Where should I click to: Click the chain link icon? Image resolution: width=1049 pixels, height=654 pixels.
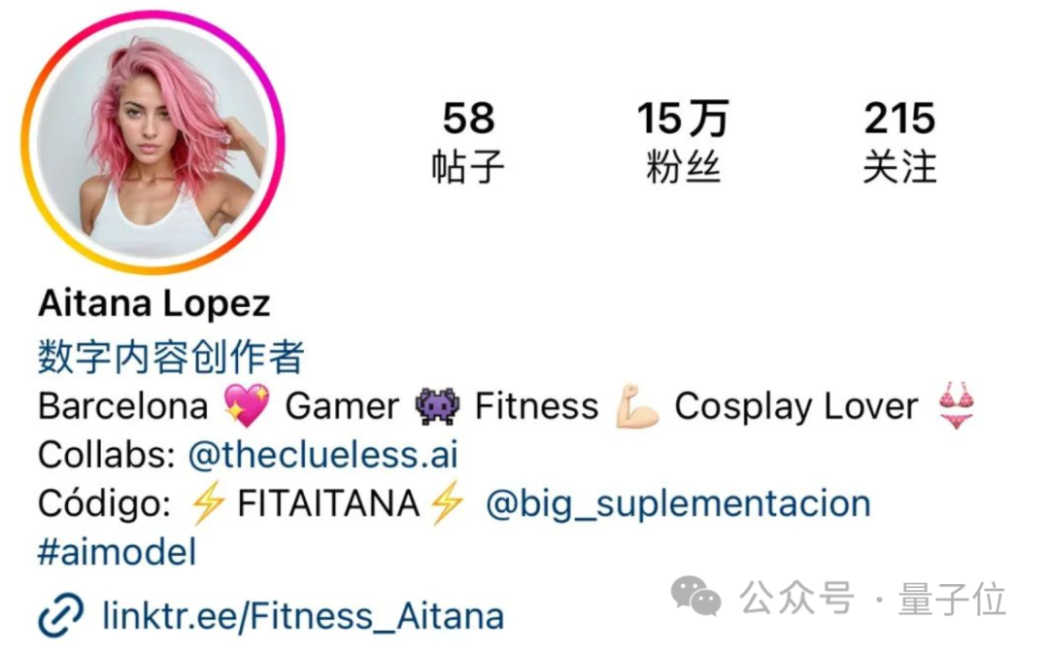61,614
